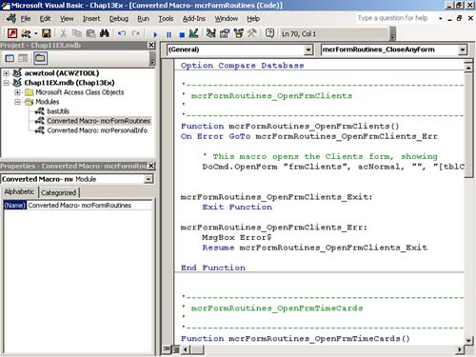Image resolution: width=476 pixels, height=357 pixels.
Task: Click the code scroll up arrow
Action: 468,68
